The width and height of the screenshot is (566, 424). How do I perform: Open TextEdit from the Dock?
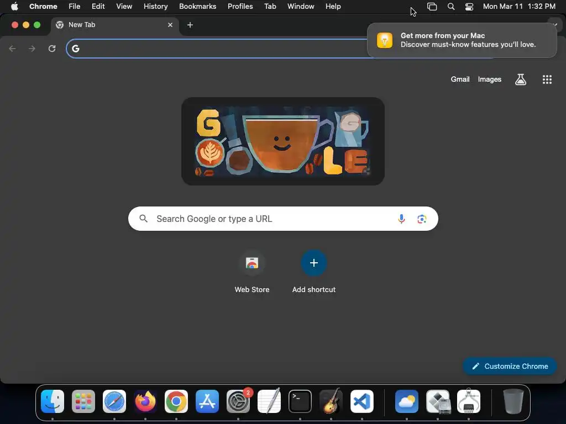coord(269,401)
